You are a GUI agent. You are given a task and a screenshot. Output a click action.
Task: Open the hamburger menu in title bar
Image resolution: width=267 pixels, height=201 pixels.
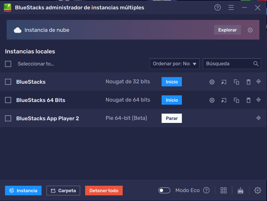(231, 8)
